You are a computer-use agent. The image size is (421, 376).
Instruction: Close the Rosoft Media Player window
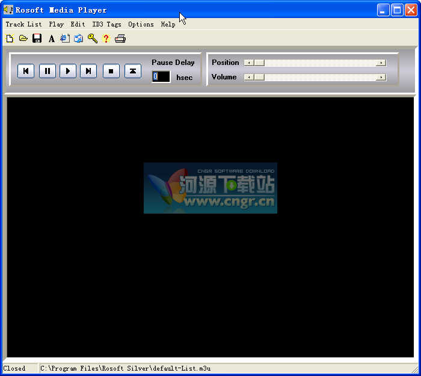(411, 10)
